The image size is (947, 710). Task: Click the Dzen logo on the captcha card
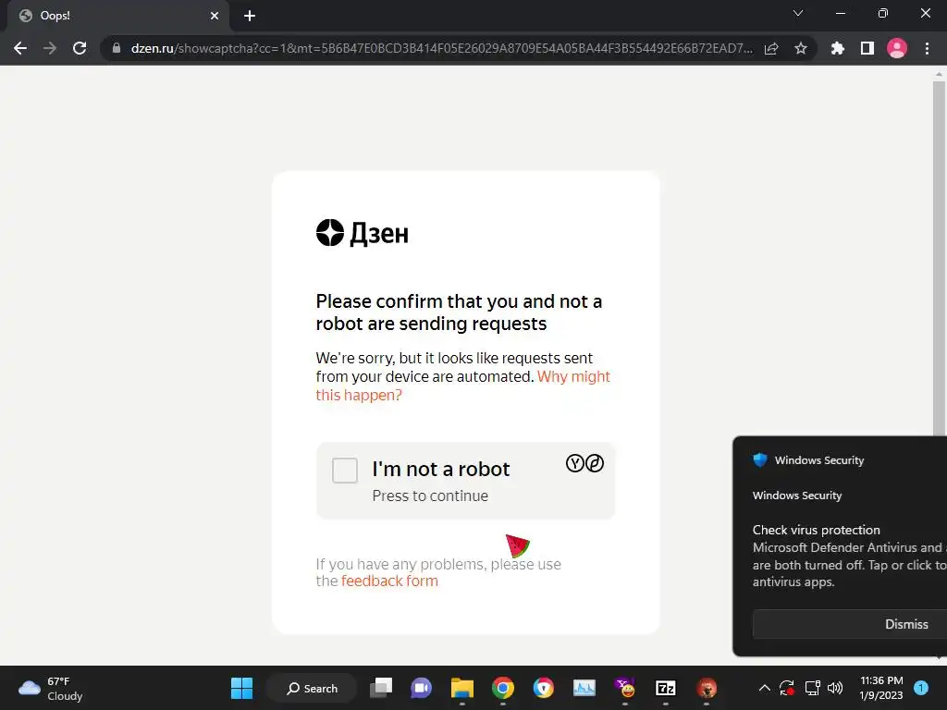(x=363, y=233)
